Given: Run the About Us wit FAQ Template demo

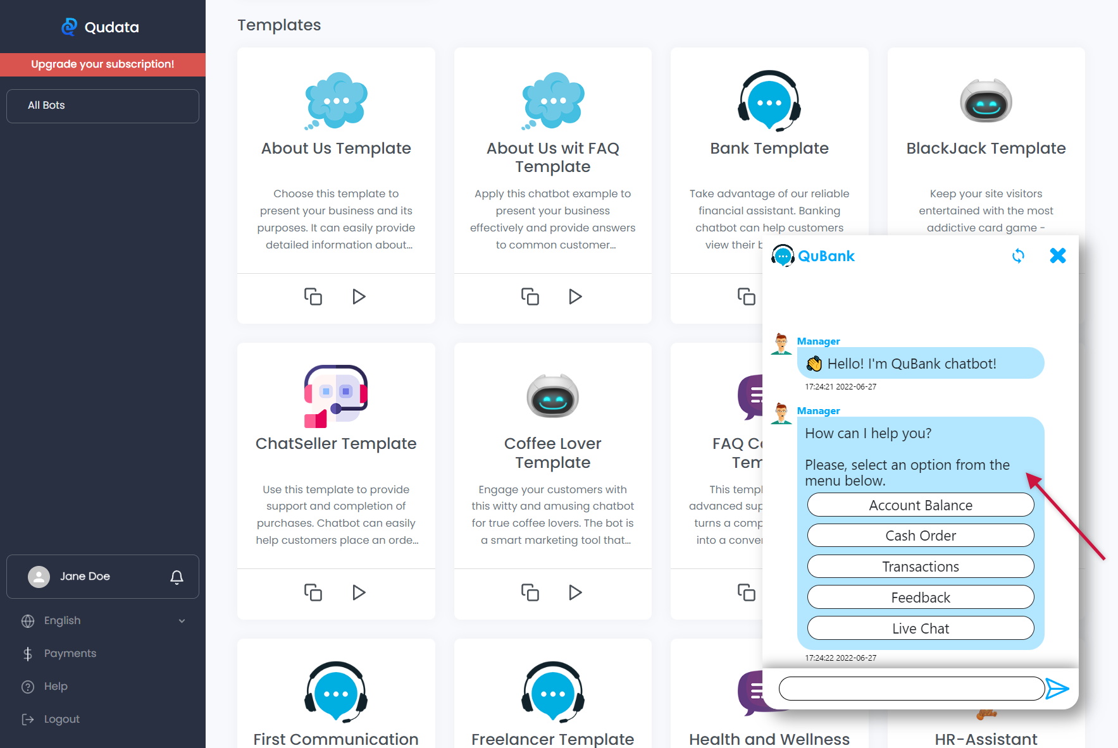Looking at the screenshot, I should pos(575,297).
